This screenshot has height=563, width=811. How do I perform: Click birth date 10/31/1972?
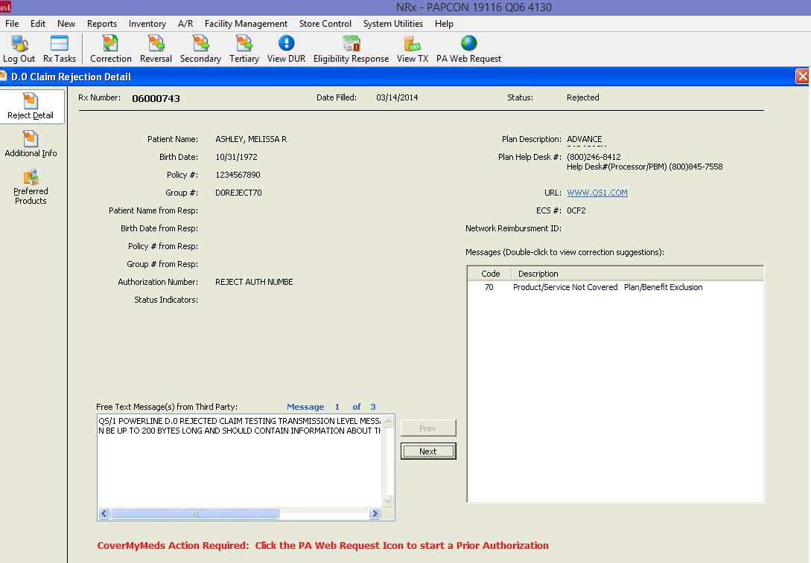pyautogui.click(x=236, y=157)
